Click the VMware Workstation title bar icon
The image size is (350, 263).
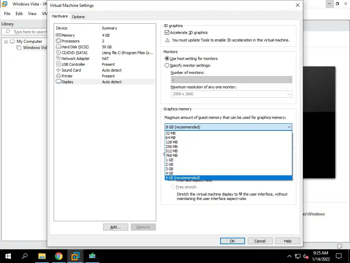coord(4,4)
